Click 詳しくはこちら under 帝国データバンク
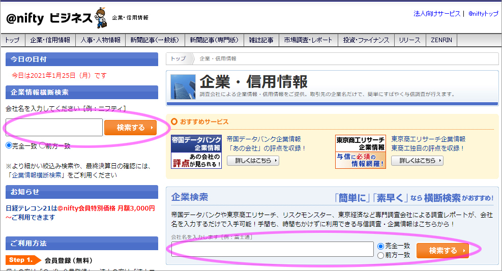This screenshot has width=502, height=271. point(253,161)
